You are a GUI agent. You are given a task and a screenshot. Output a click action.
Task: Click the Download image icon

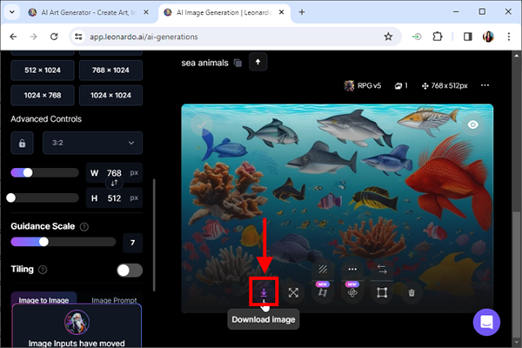(264, 292)
